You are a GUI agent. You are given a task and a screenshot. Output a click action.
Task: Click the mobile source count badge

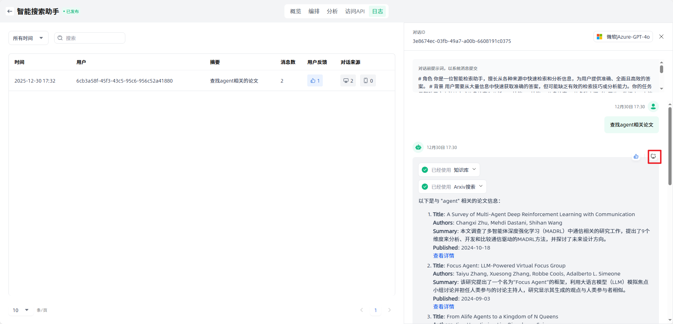(x=368, y=80)
